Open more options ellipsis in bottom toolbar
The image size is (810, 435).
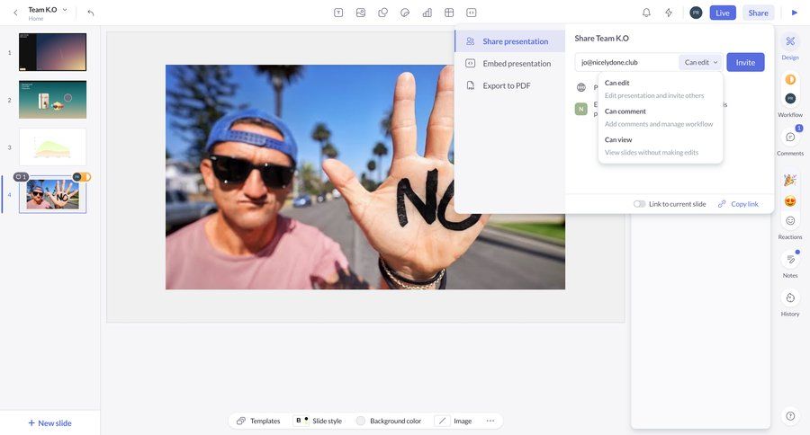tap(490, 421)
